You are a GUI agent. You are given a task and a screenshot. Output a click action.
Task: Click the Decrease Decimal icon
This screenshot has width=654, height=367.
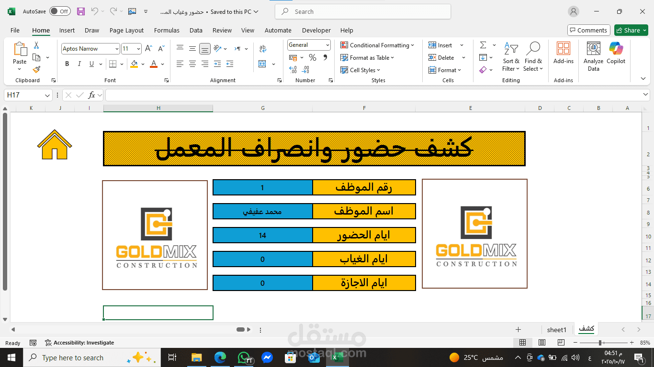tap(306, 70)
